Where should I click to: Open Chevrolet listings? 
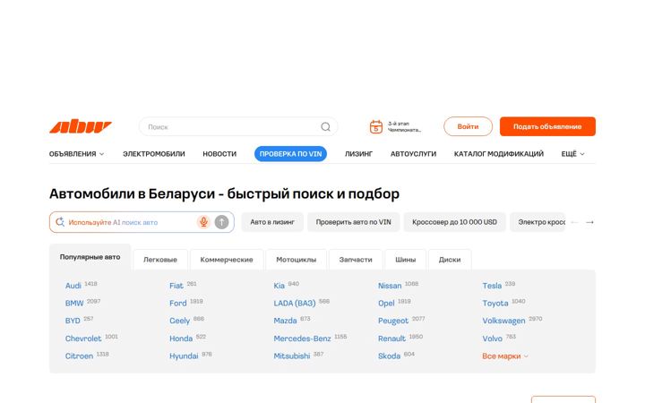tap(83, 339)
